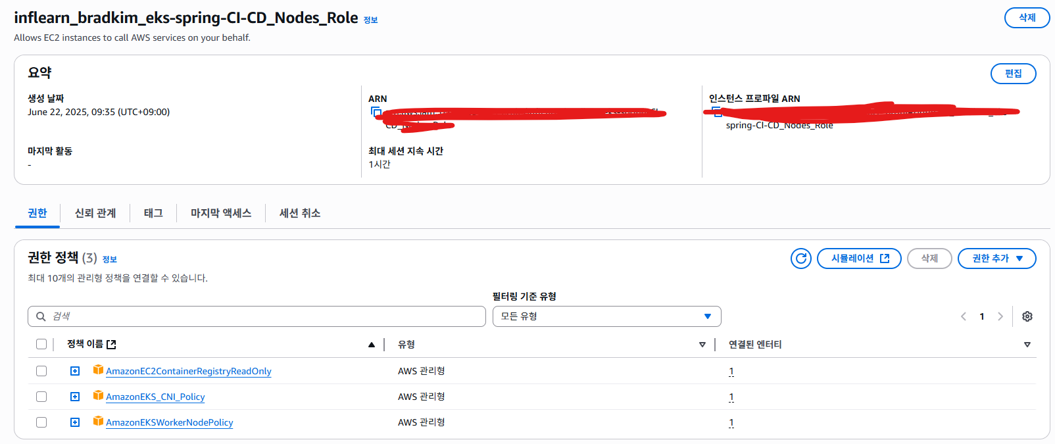Sort by the 연결된 엔터티 column arrow
Image resolution: width=1055 pixels, height=444 pixels.
[1027, 345]
